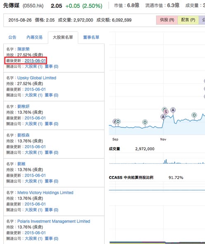205x244 pixels.
Task: Click the O marker right of Nov peak
Action: point(194,115)
